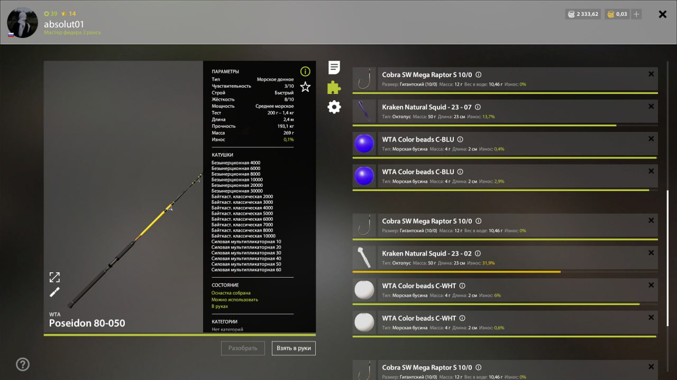Open the gear settings tab
The image size is (677, 380).
[x=334, y=107]
